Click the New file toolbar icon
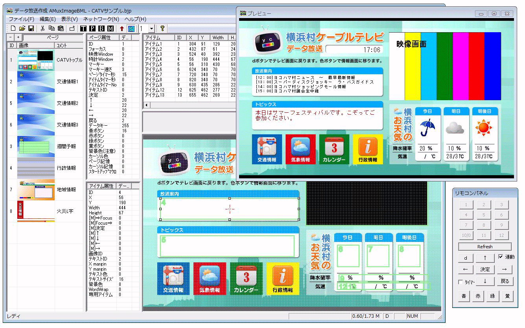525x328 pixels. (x=13, y=28)
